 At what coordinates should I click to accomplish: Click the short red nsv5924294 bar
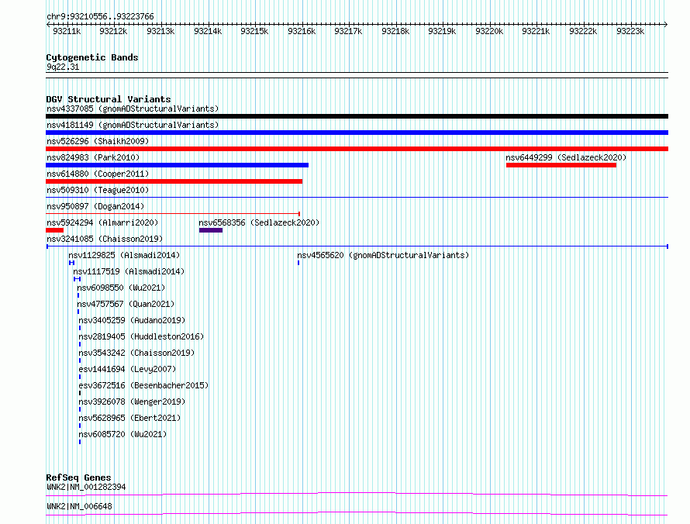point(54,230)
